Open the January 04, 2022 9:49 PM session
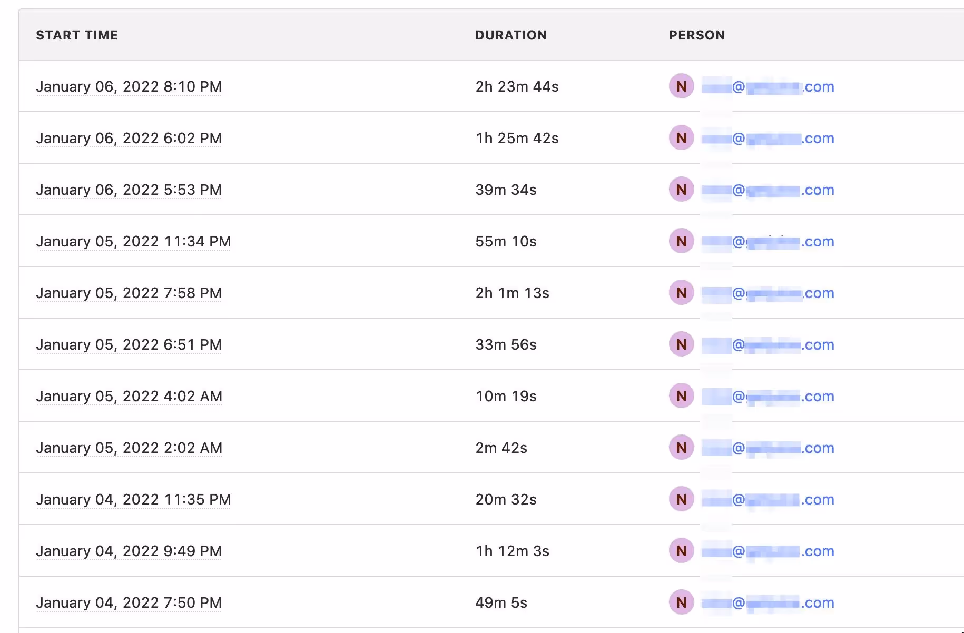Image resolution: width=964 pixels, height=633 pixels. click(x=129, y=550)
